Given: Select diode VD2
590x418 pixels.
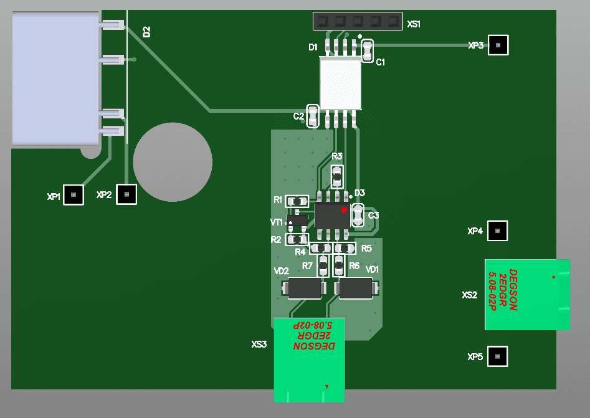Looking at the screenshot, I should pos(305,288).
